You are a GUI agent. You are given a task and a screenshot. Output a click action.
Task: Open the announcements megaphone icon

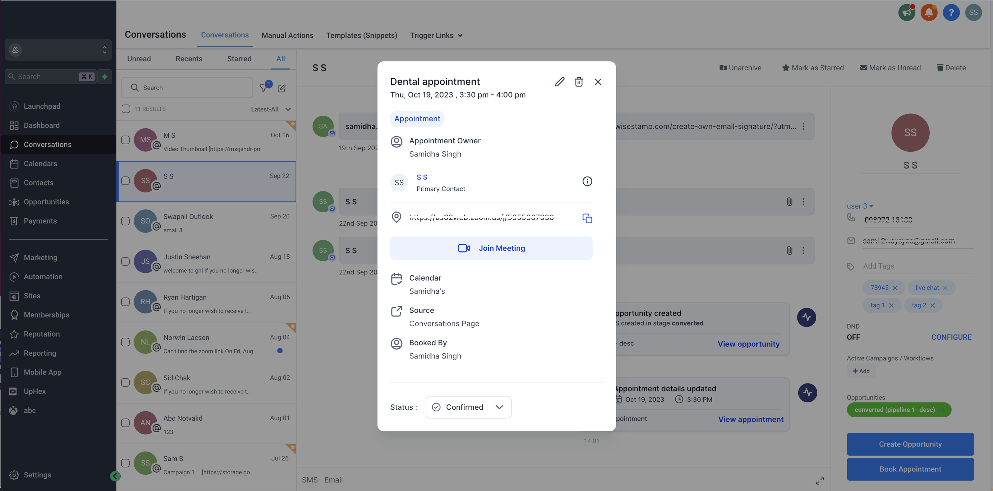coord(906,12)
